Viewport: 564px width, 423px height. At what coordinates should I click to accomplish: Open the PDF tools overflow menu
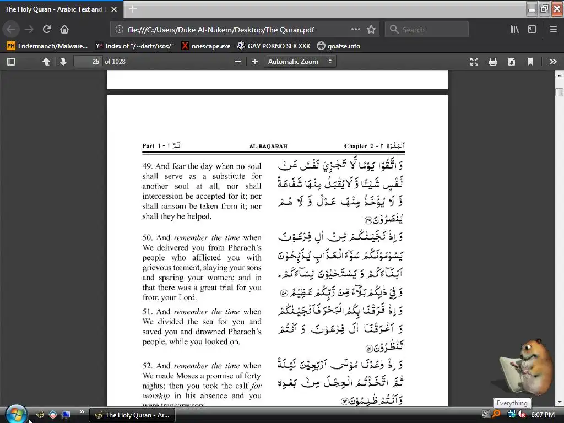[x=553, y=62]
